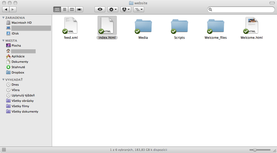Image resolution: width=277 pixels, height=153 pixels.
Task: Click the website folder proxy icon in title
Action: click(x=131, y=3)
